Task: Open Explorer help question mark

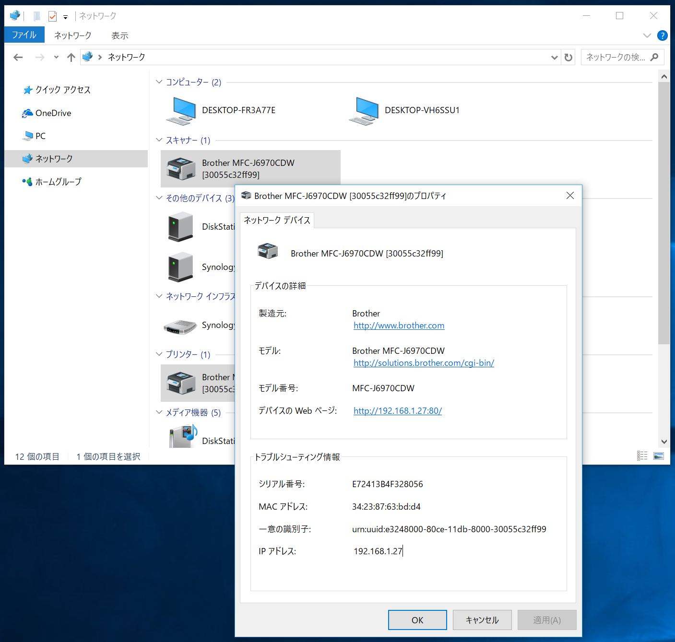Action: click(x=663, y=35)
